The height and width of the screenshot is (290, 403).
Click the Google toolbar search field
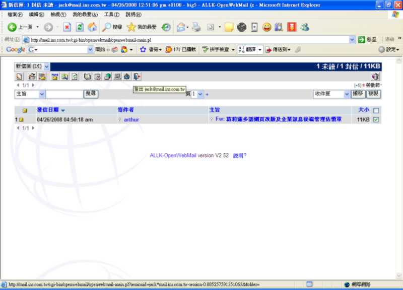click(x=60, y=49)
